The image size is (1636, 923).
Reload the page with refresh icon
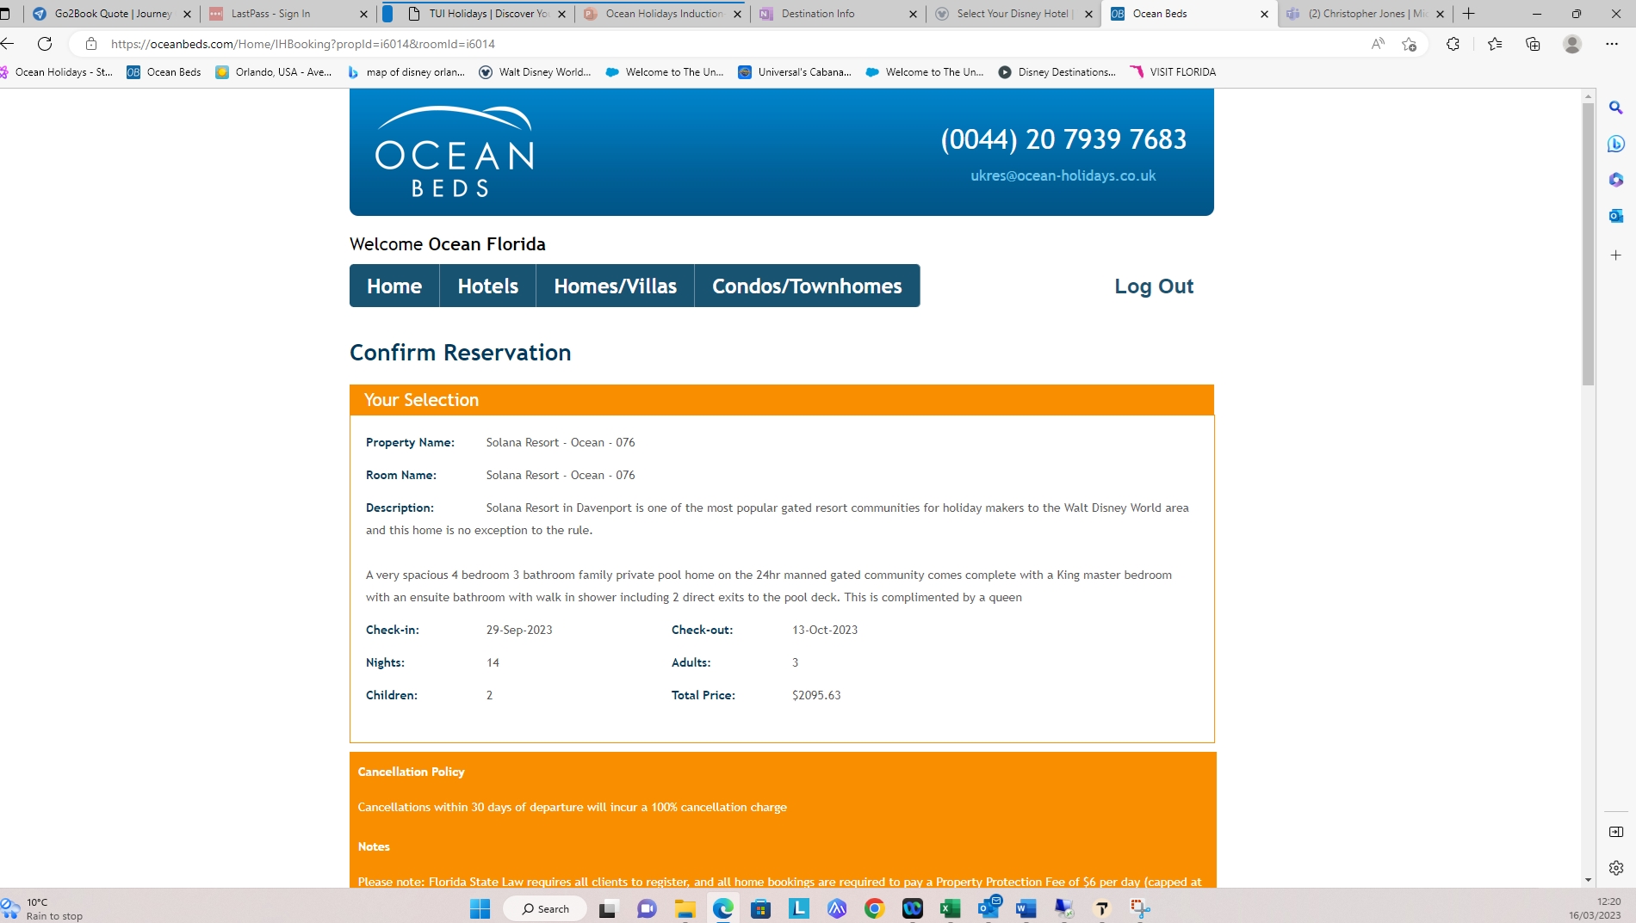[x=45, y=44]
